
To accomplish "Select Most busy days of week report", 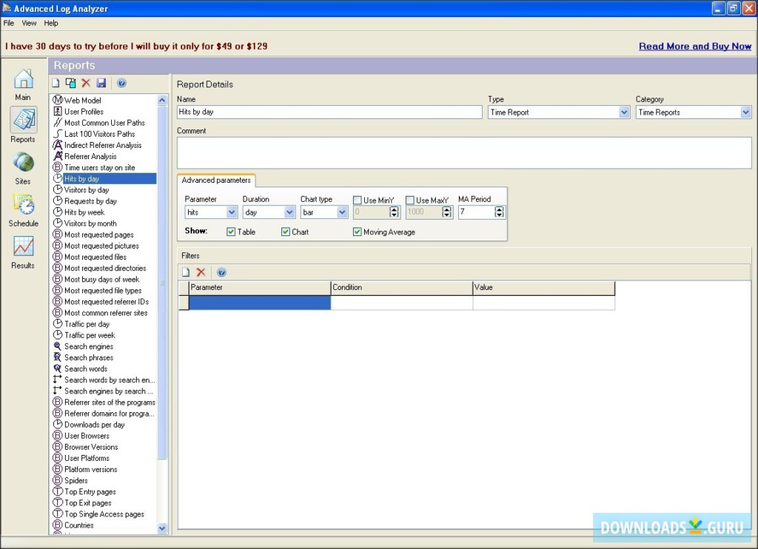I will coord(101,280).
